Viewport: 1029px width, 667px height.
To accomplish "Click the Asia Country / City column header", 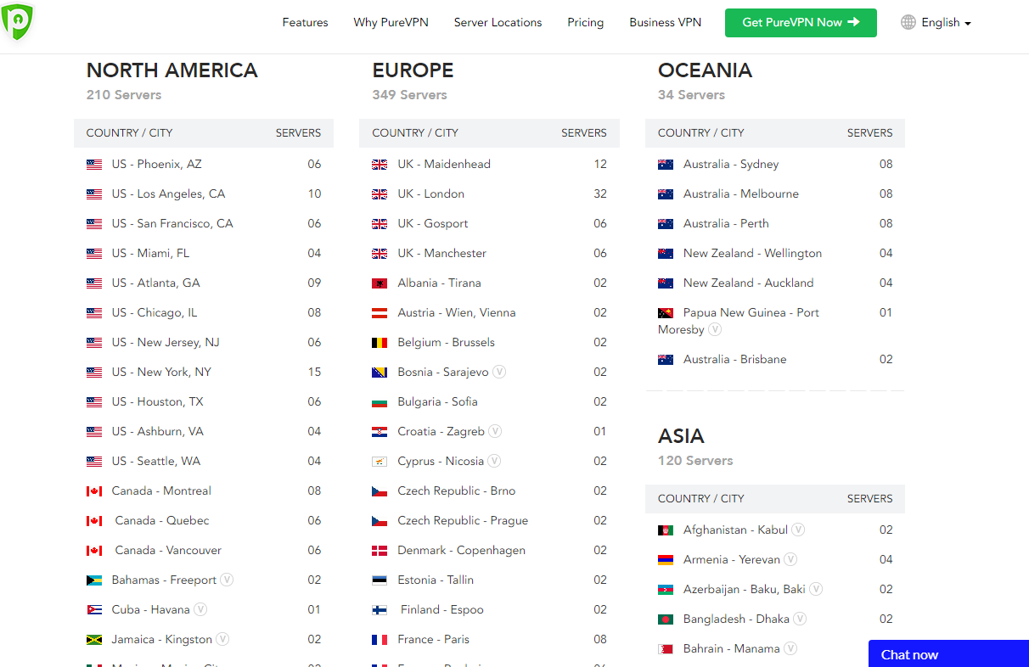I will 701,499.
